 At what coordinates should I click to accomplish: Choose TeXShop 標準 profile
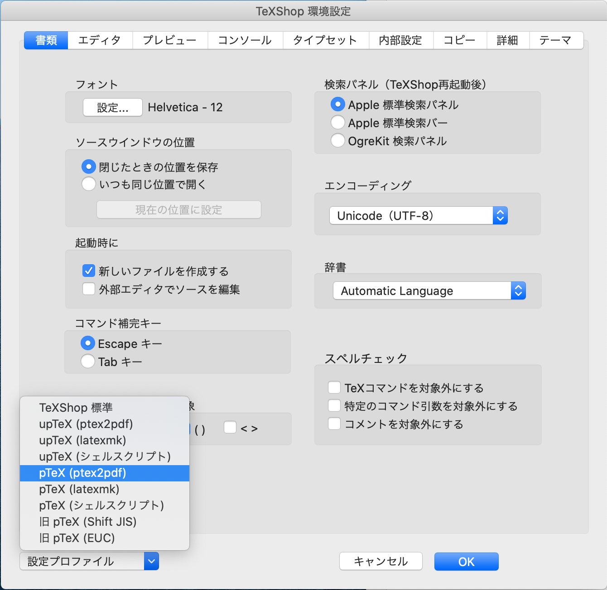(105, 408)
